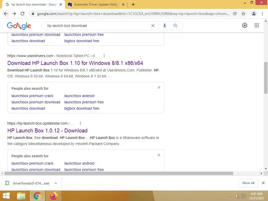Close the hp launch box download tab

tap(61, 5)
